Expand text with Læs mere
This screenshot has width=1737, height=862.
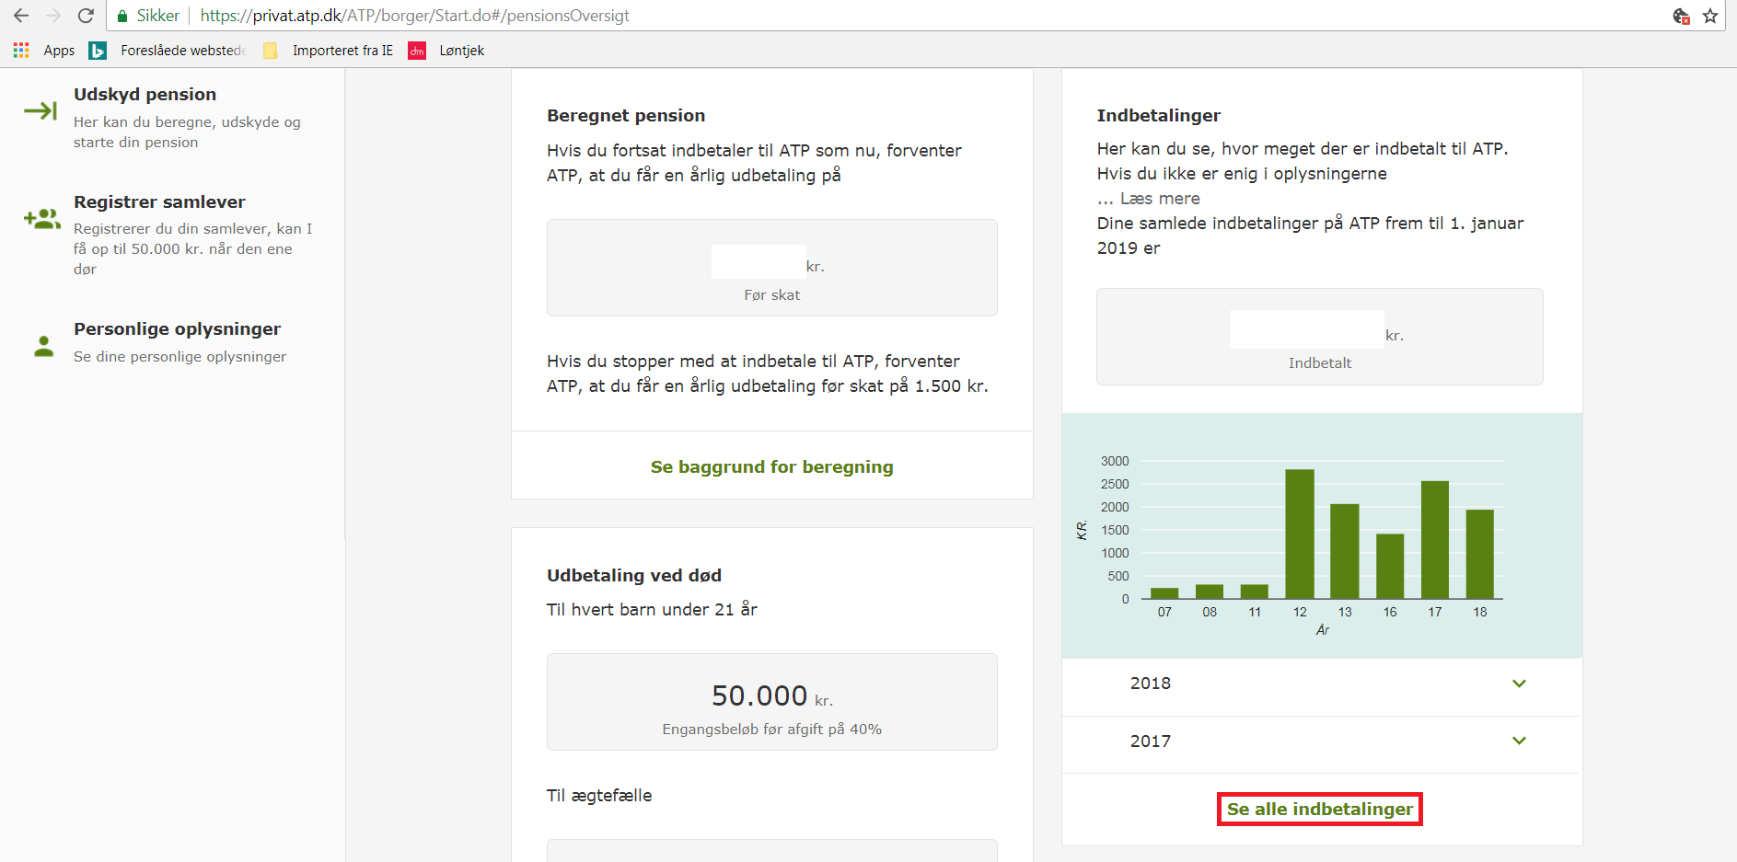click(x=1159, y=199)
